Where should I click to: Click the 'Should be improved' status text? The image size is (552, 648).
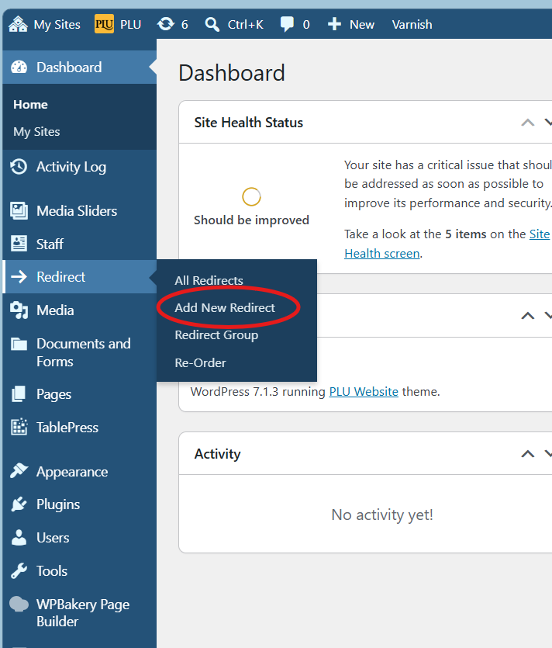point(251,220)
